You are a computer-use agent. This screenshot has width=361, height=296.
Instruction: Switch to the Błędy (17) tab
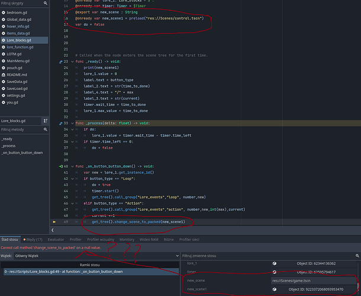coord(33,239)
